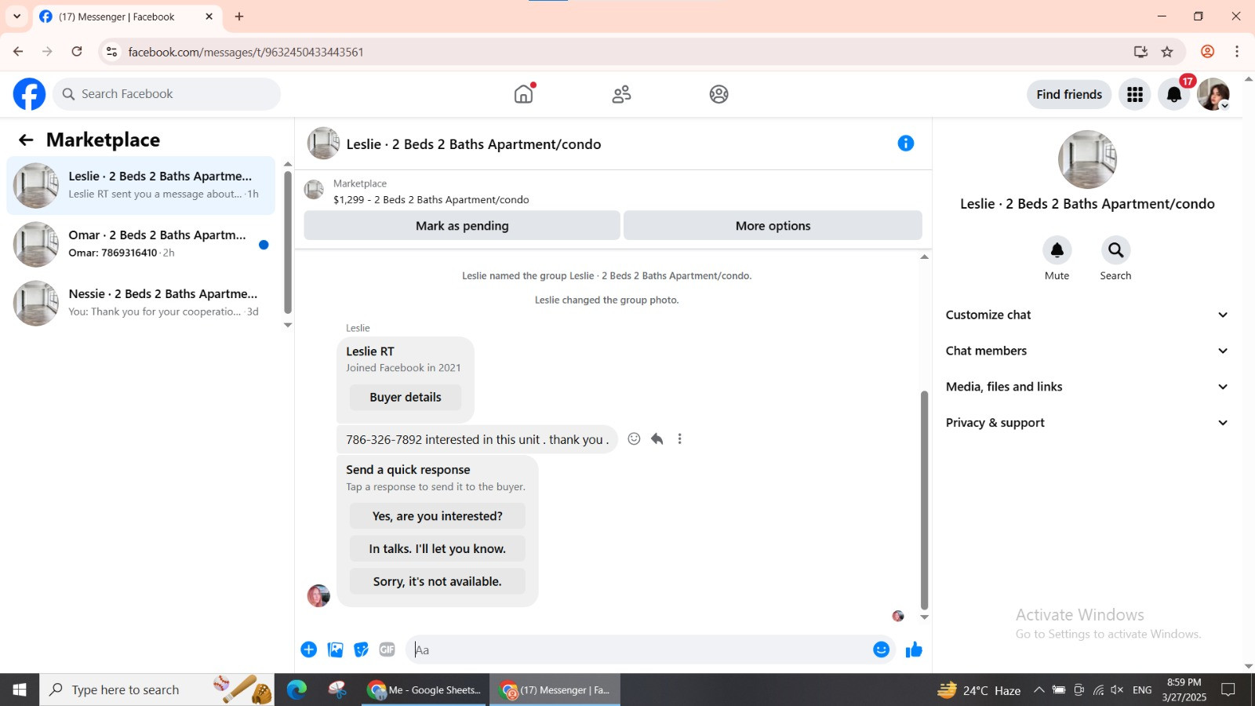Send a thumbs-up like
Viewport: 1255px width, 706px height.
click(914, 650)
